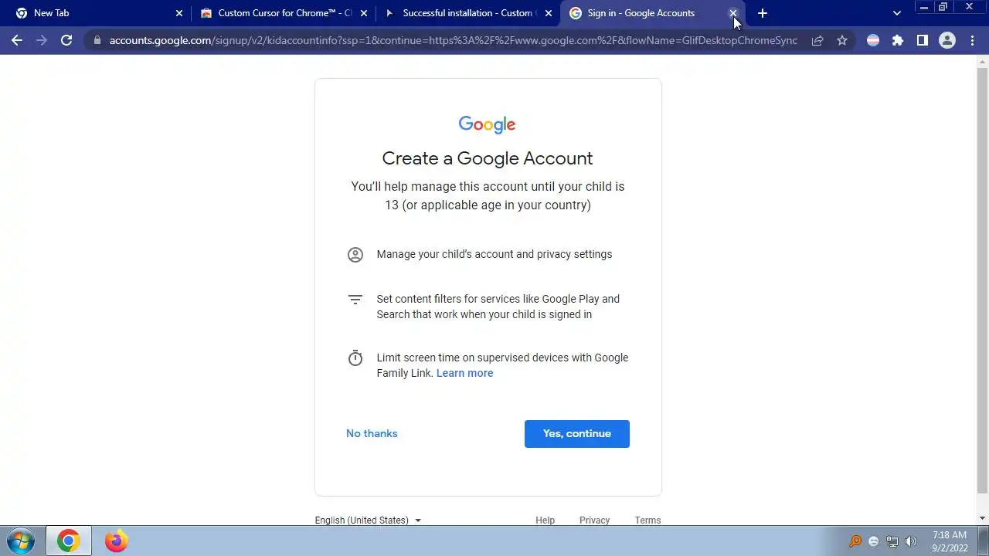Viewport: 989px width, 556px height.
Task: Click the account person icon in list
Action: tap(355, 255)
